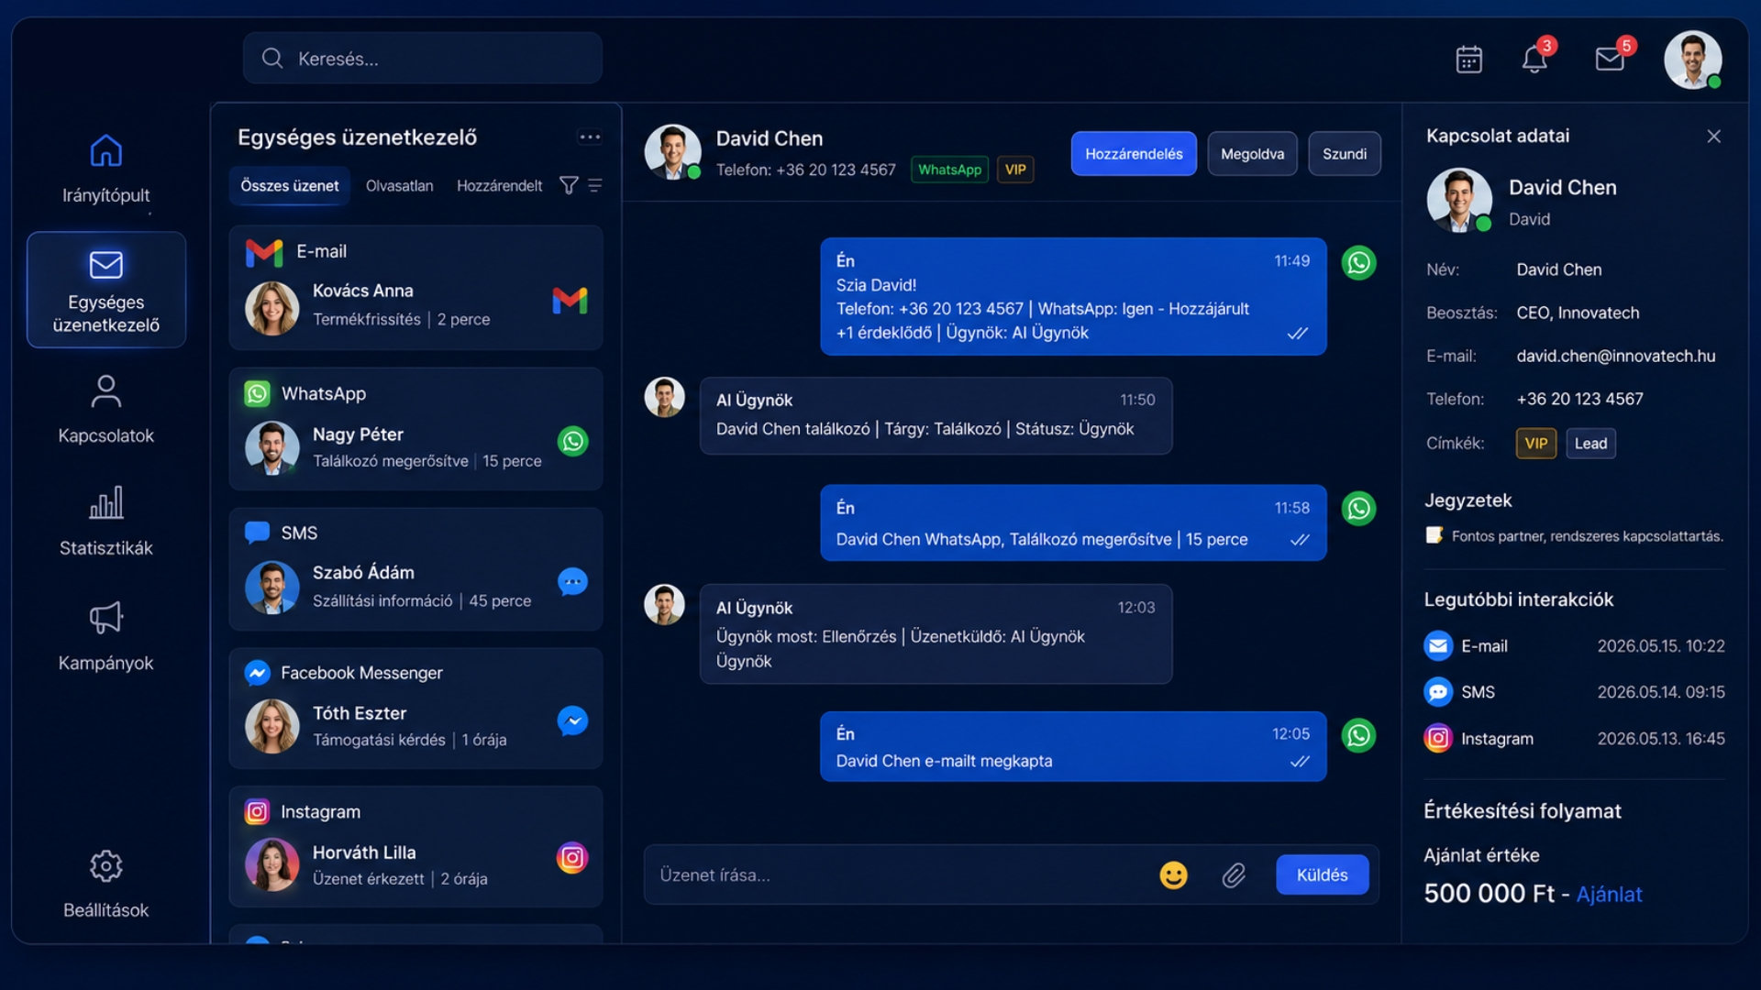The image size is (1761, 990).
Task: Send message with Küldés button
Action: point(1322,875)
